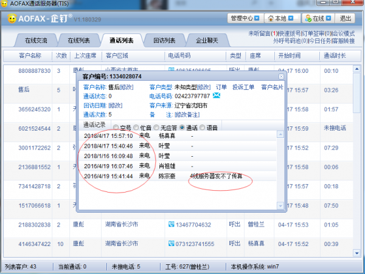
Task: Expand the 管理中心 dropdown
Action: click(257, 18)
